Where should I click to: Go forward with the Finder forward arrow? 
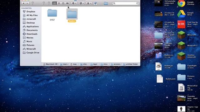click(x=27, y=3)
